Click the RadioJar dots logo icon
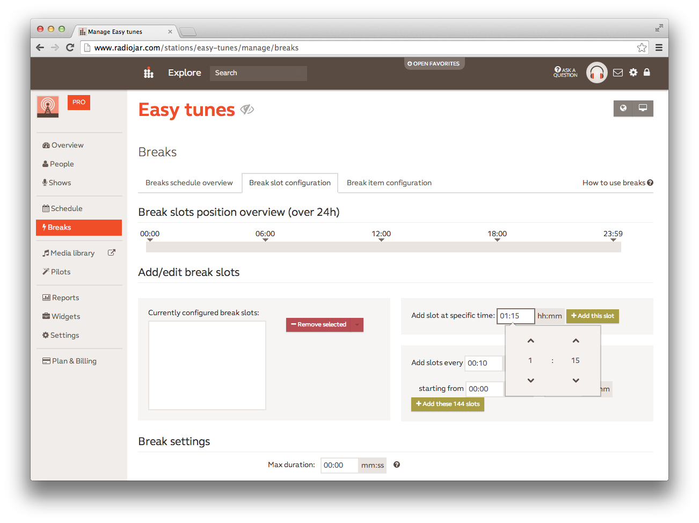699x523 pixels. pyautogui.click(x=149, y=73)
